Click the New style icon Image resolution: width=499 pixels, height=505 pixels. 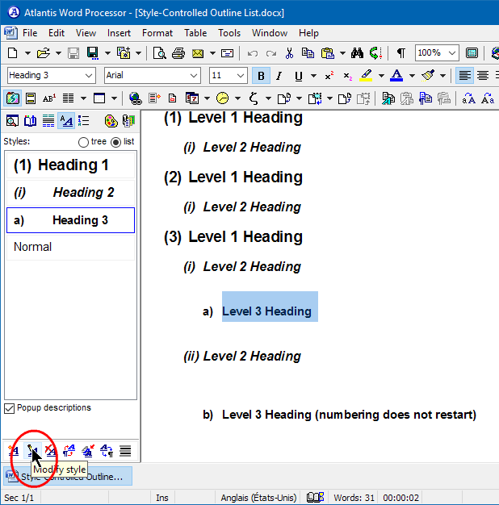(14, 450)
